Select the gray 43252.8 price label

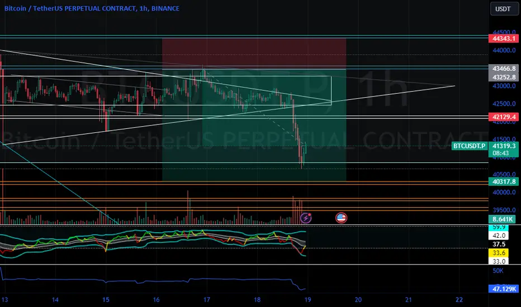click(504, 77)
